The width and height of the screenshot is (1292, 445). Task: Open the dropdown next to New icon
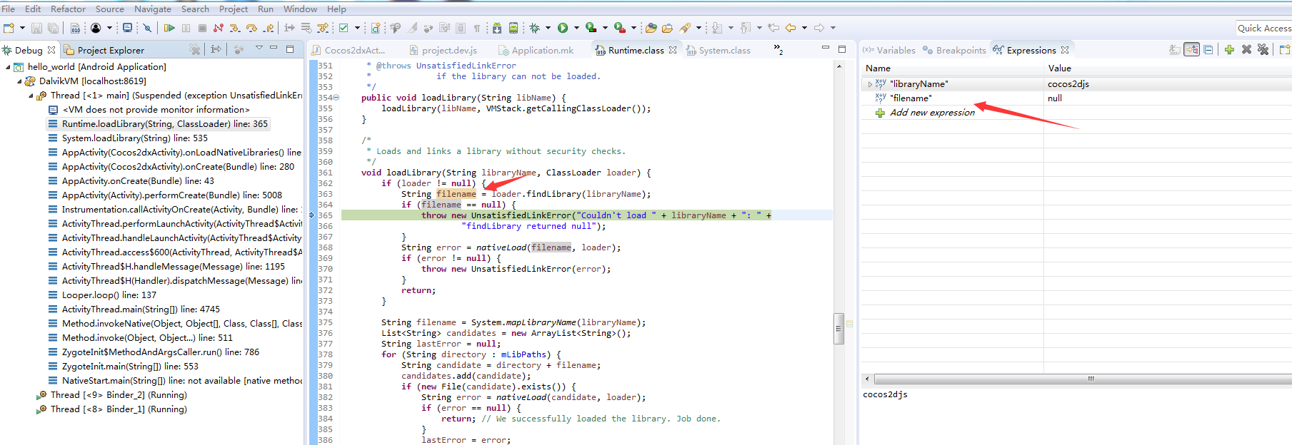[22, 28]
